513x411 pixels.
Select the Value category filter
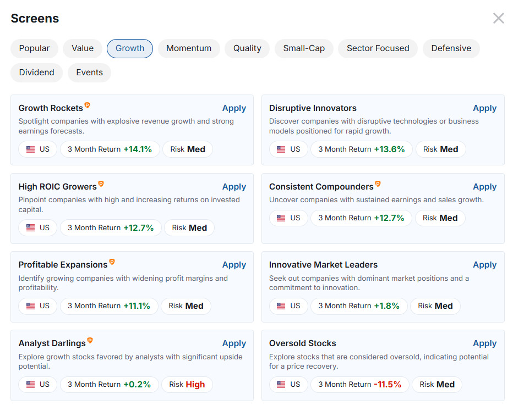pos(82,48)
